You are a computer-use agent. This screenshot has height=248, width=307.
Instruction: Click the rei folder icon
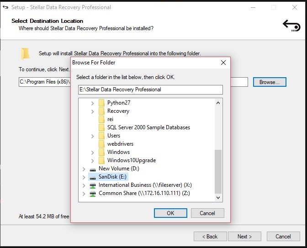(101, 119)
